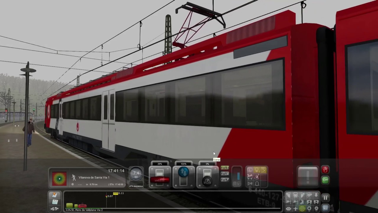Click the blue vertical gauge bar

coord(239,176)
